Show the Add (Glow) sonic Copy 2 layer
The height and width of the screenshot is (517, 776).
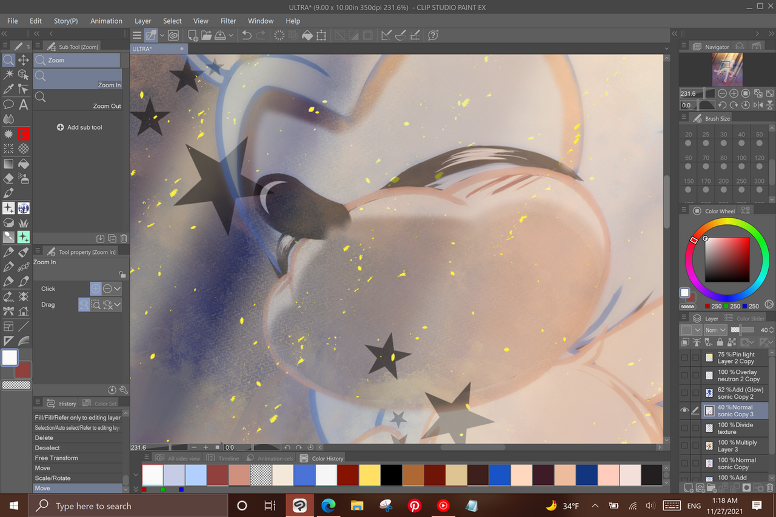[x=684, y=393]
